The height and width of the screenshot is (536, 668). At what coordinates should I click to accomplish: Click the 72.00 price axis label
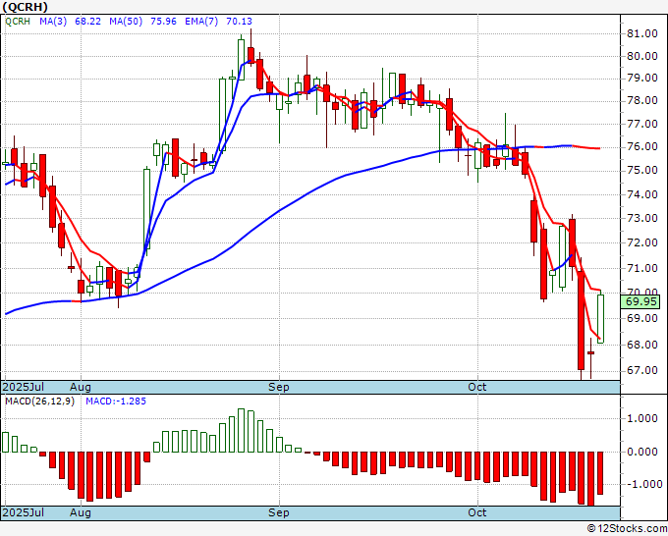pyautogui.click(x=642, y=242)
